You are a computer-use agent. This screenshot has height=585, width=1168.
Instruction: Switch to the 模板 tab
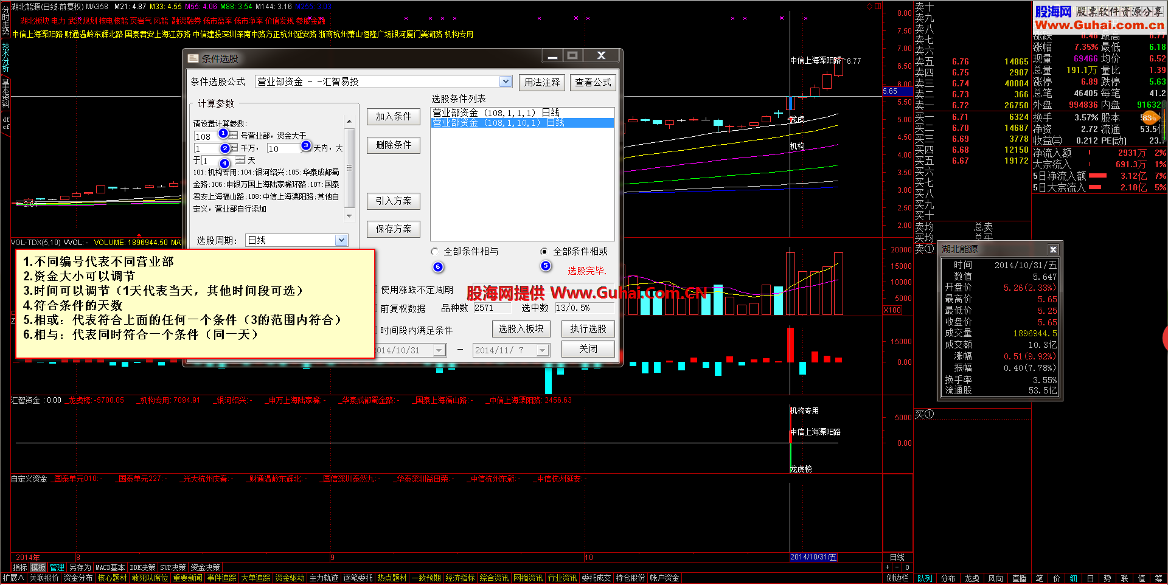[38, 568]
